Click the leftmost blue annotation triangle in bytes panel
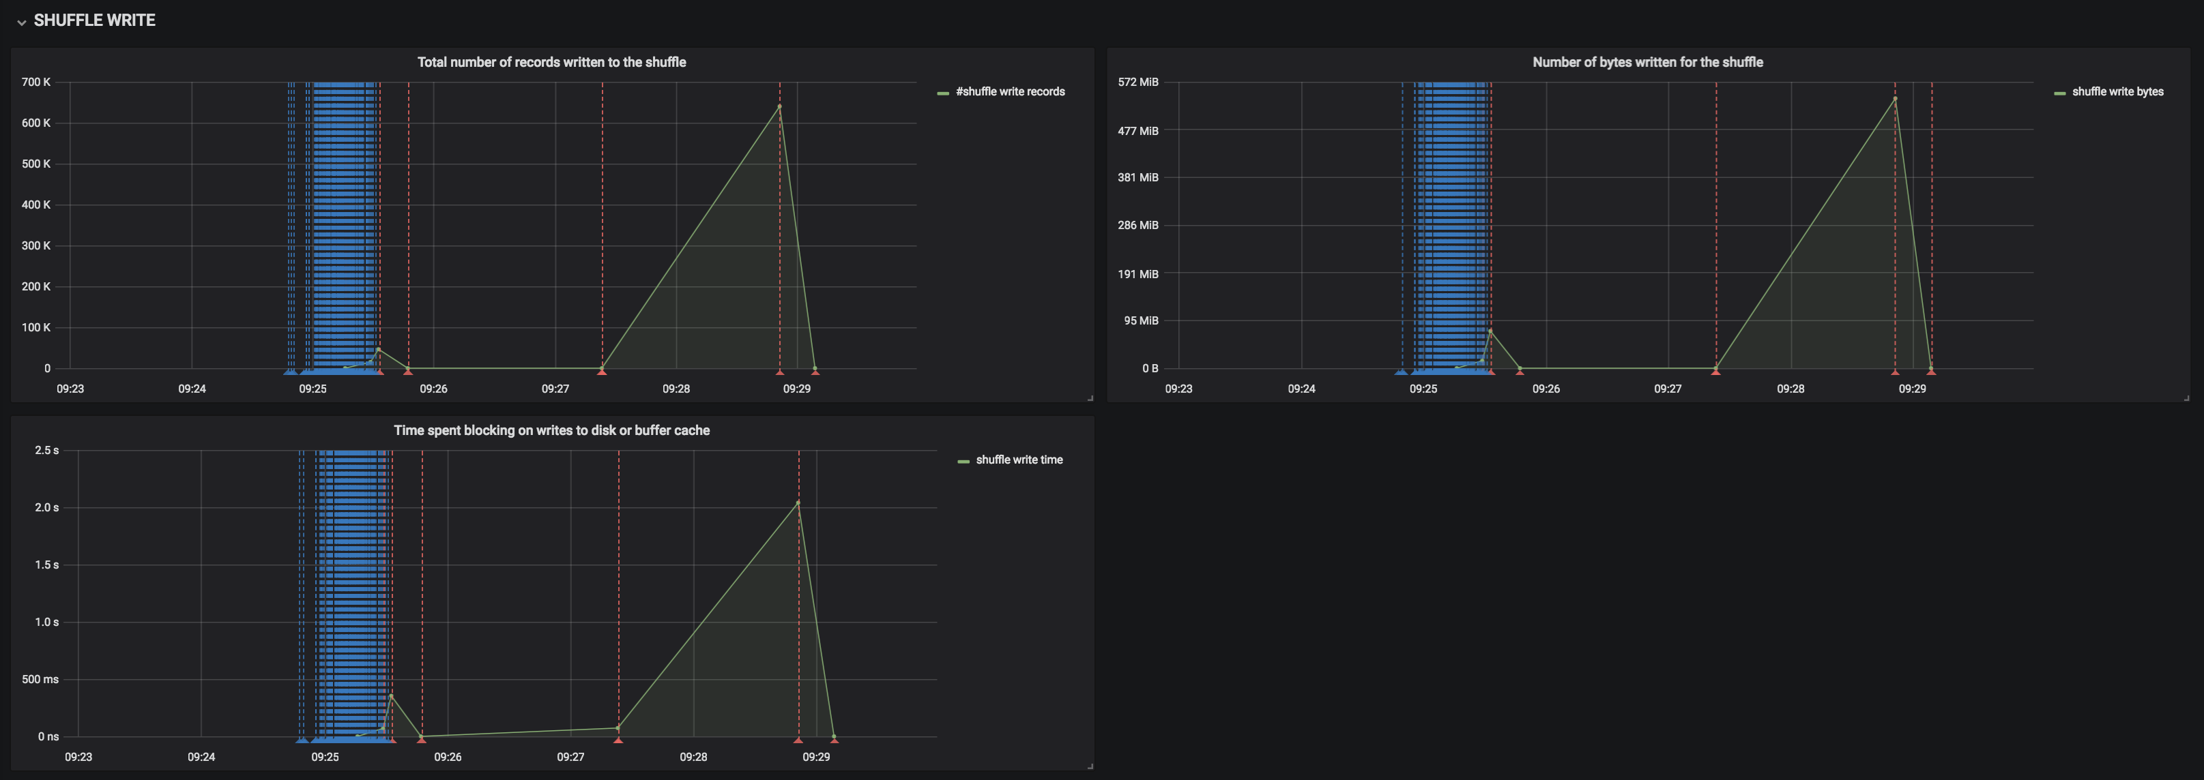 1399,372
